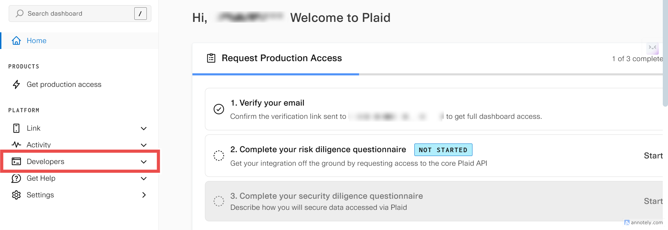Click the clipboard icon beside Request Production Access
Viewport: 668px width, 230px height.
coord(211,58)
